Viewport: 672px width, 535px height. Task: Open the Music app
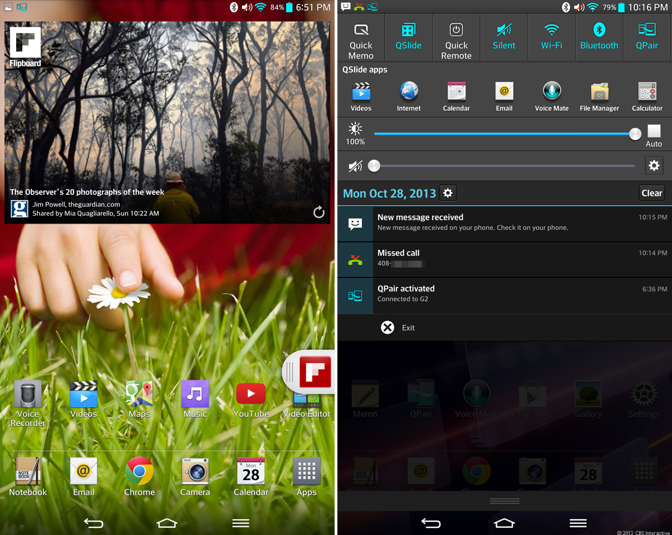(195, 399)
